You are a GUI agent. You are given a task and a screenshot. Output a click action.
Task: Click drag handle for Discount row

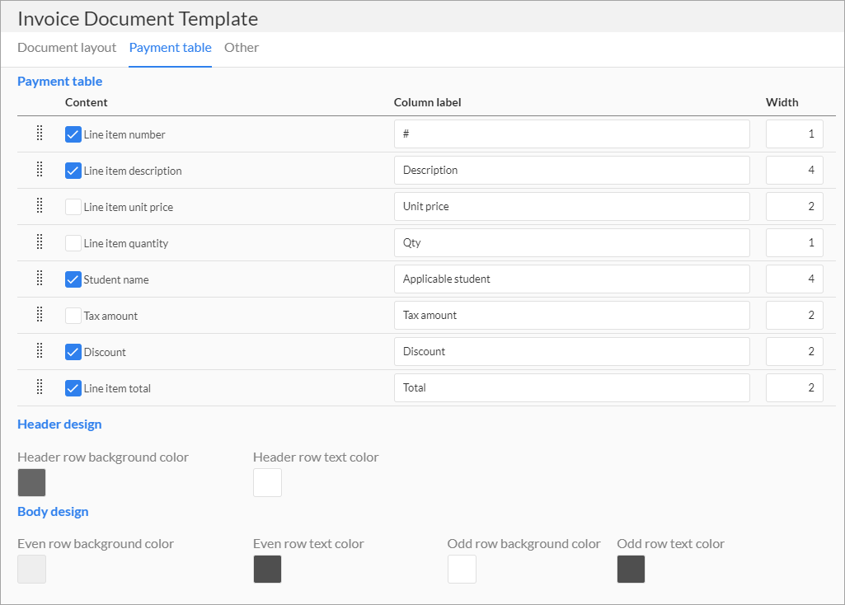pyautogui.click(x=40, y=350)
